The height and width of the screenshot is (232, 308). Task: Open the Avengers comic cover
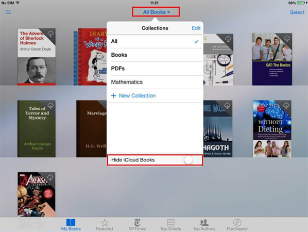(37, 194)
